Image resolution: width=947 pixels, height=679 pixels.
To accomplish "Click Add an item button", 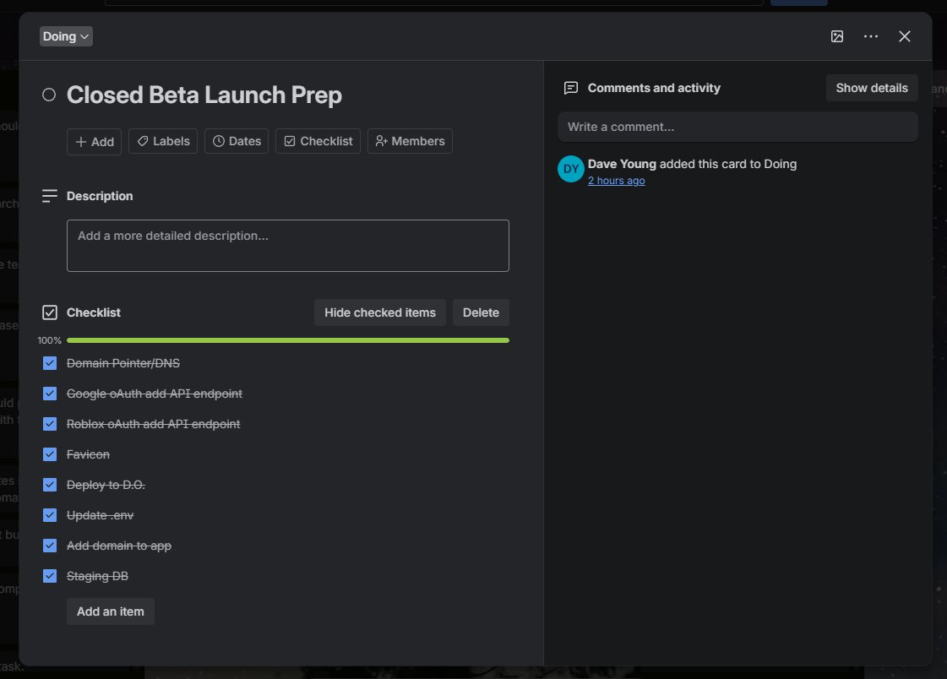I will coord(111,611).
